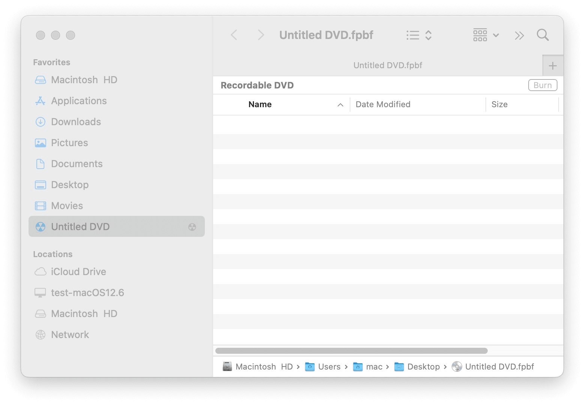Open Network in the Locations list
This screenshot has height=407, width=586.
point(70,335)
